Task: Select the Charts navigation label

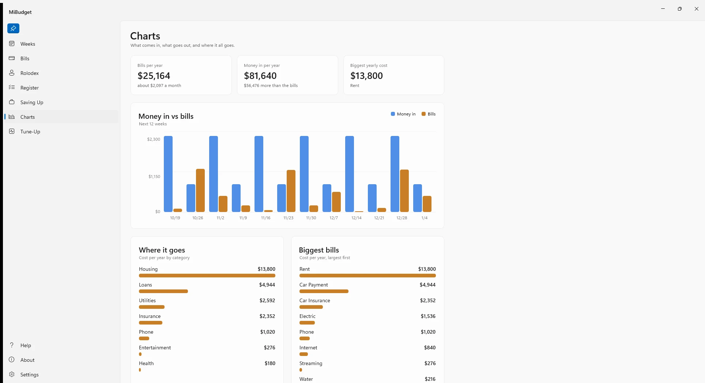Action: coord(27,117)
